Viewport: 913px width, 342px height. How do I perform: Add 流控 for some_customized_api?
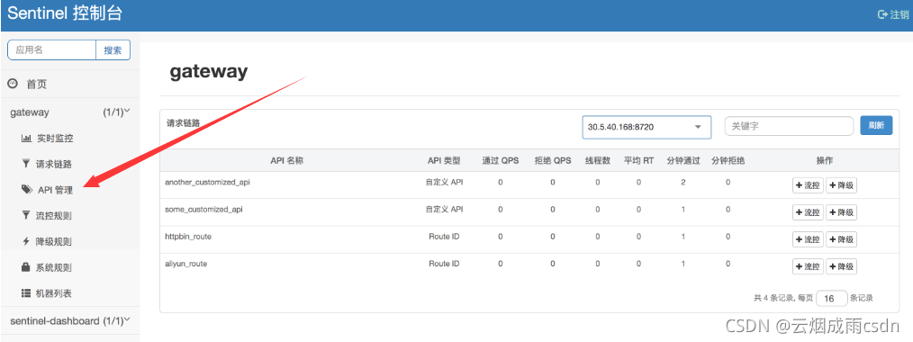(x=808, y=212)
